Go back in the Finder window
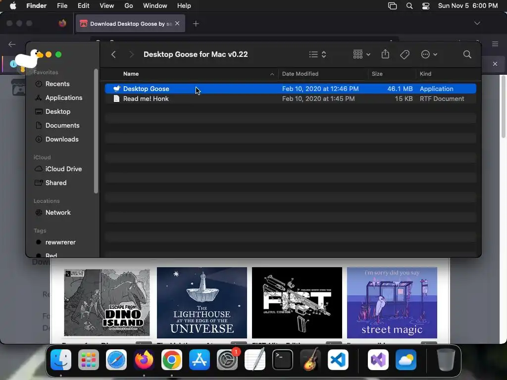The height and width of the screenshot is (380, 507). click(x=113, y=54)
